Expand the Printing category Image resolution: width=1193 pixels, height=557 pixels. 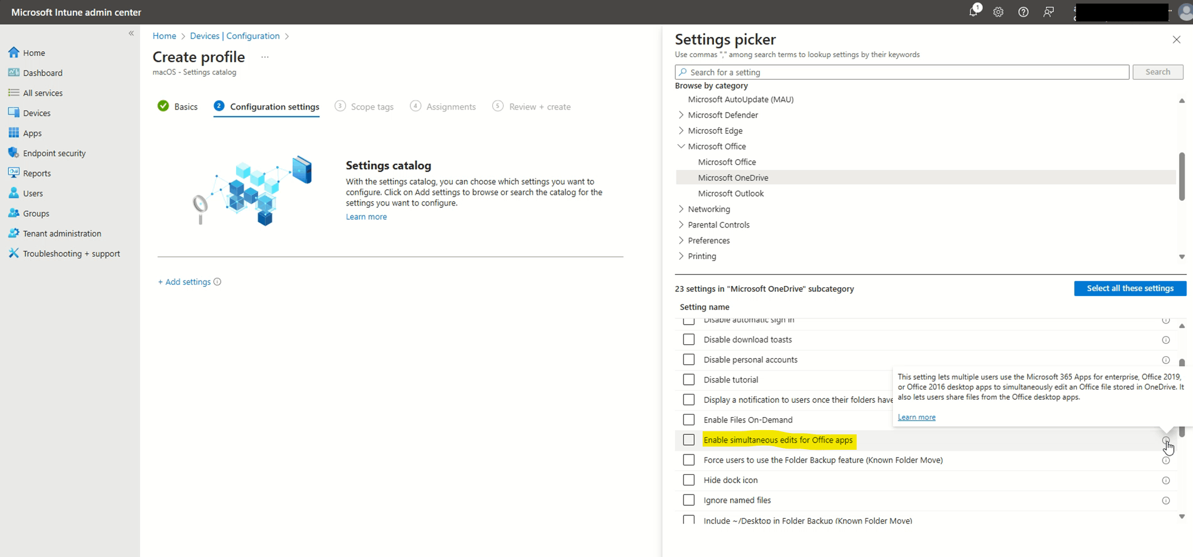(681, 256)
